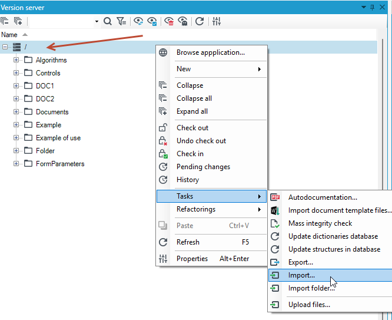Click the open padlock Check out icon
392x320 pixels.
[163, 128]
